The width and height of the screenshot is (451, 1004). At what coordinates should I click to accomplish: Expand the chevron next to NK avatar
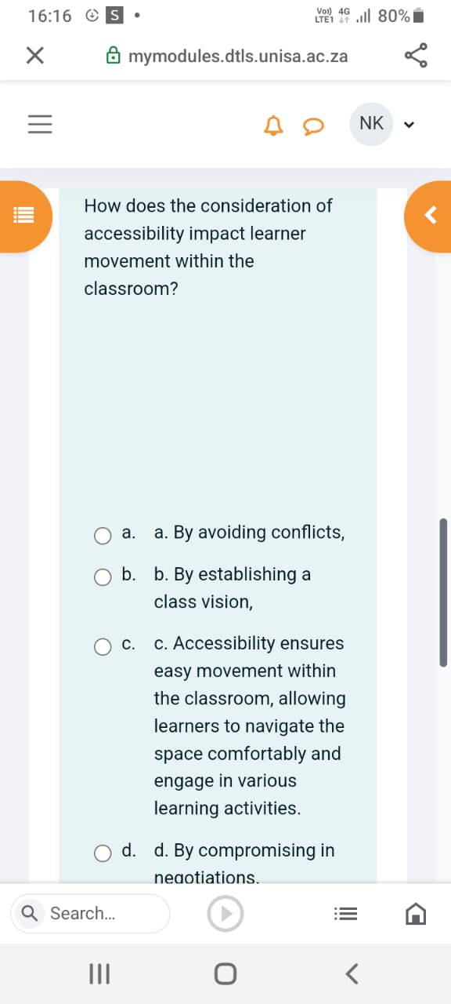point(409,124)
